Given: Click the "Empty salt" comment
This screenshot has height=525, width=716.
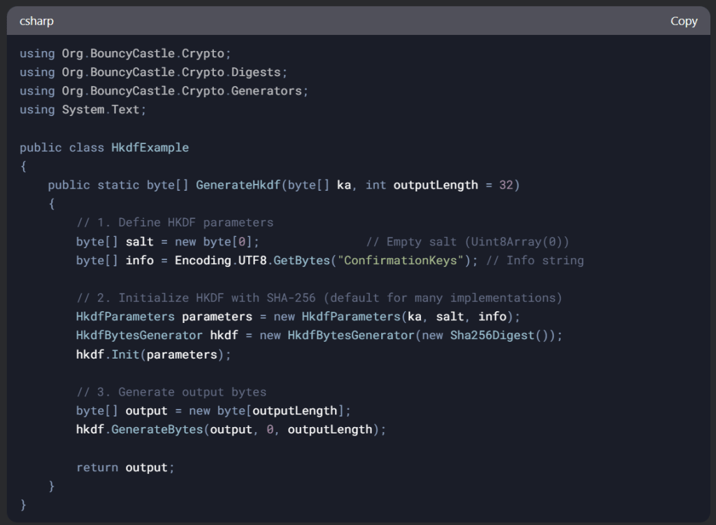Looking at the screenshot, I should [x=468, y=242].
